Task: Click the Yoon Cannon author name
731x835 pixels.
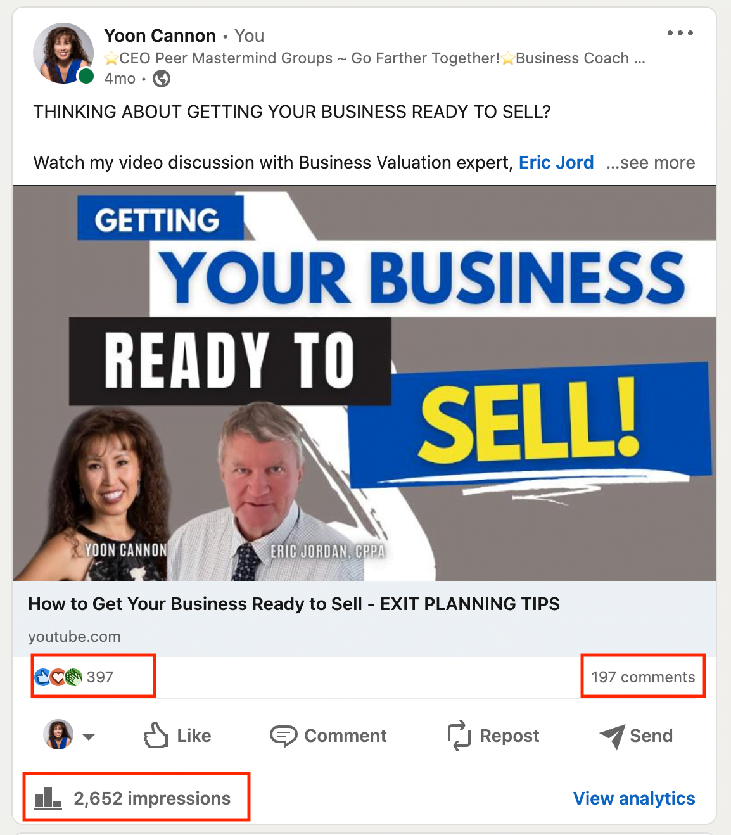Action: [x=160, y=35]
